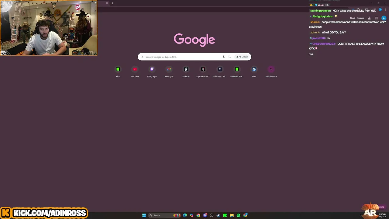Open the Google apps grid

[x=377, y=18]
